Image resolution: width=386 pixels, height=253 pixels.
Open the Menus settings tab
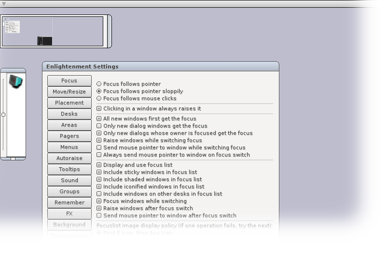pos(69,147)
